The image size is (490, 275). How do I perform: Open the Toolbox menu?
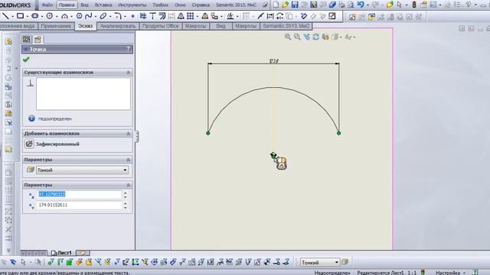point(161,5)
